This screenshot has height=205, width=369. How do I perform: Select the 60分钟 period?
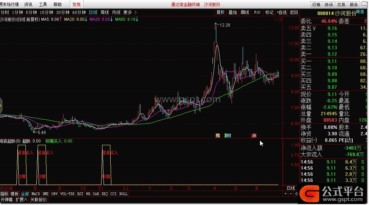pyautogui.click(x=79, y=12)
